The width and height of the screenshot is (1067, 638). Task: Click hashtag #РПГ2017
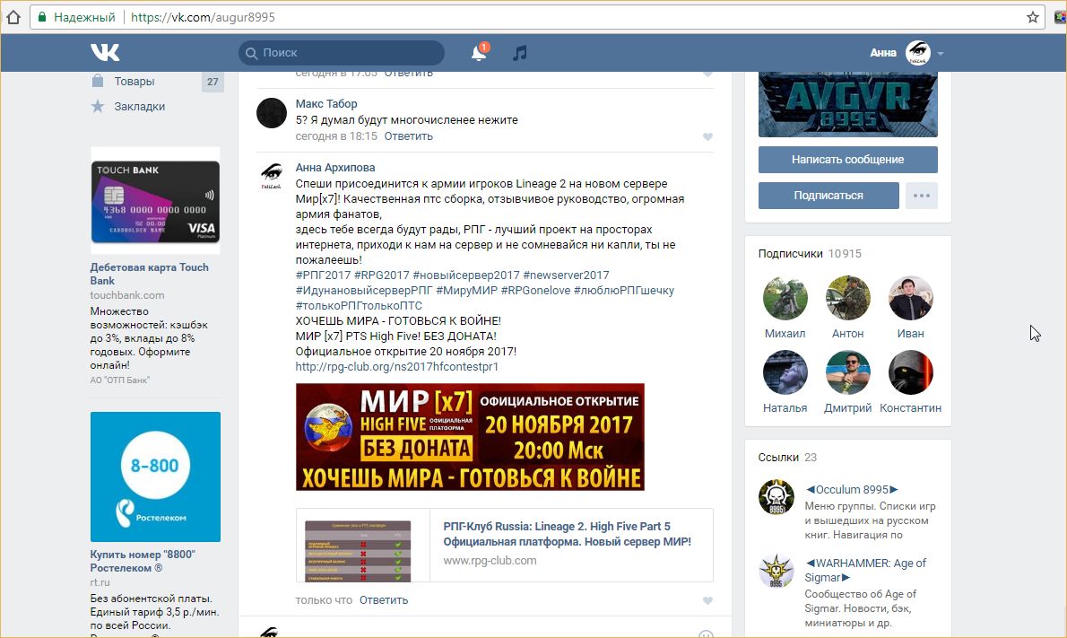(x=323, y=275)
